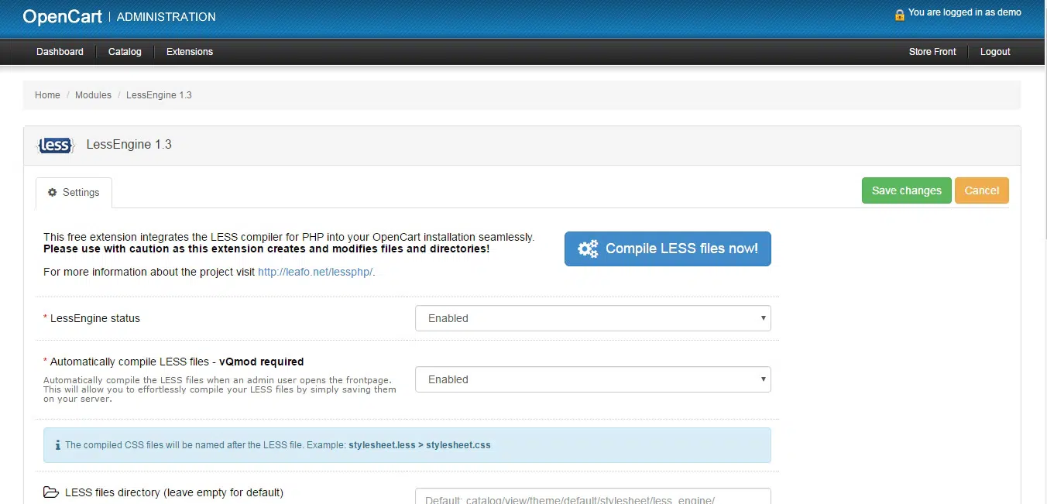
Task: Switch to the Settings tab
Action: click(74, 193)
